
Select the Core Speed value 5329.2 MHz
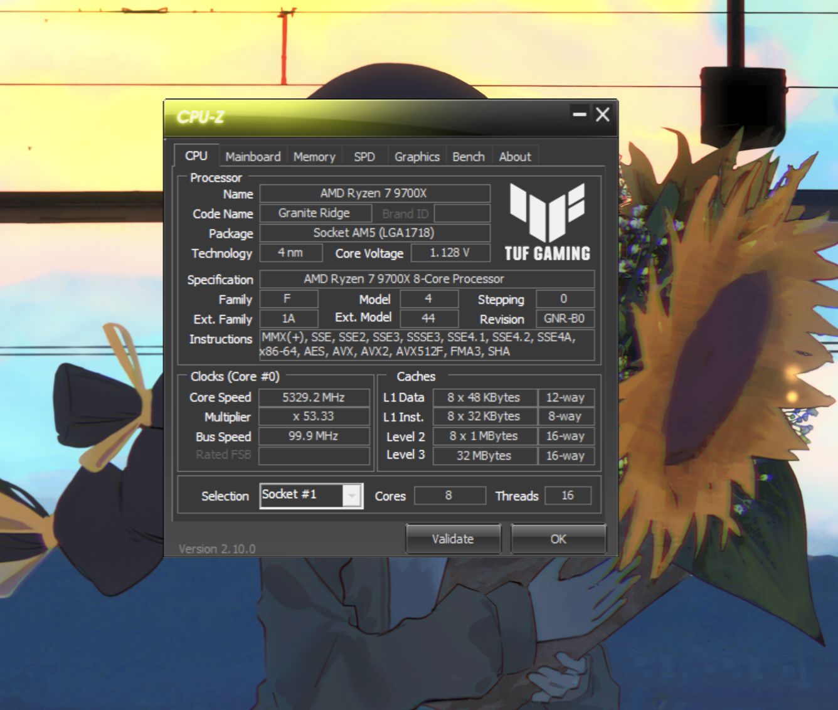(314, 398)
